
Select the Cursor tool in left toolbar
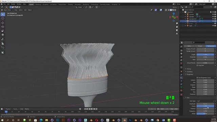(x=3, y=18)
